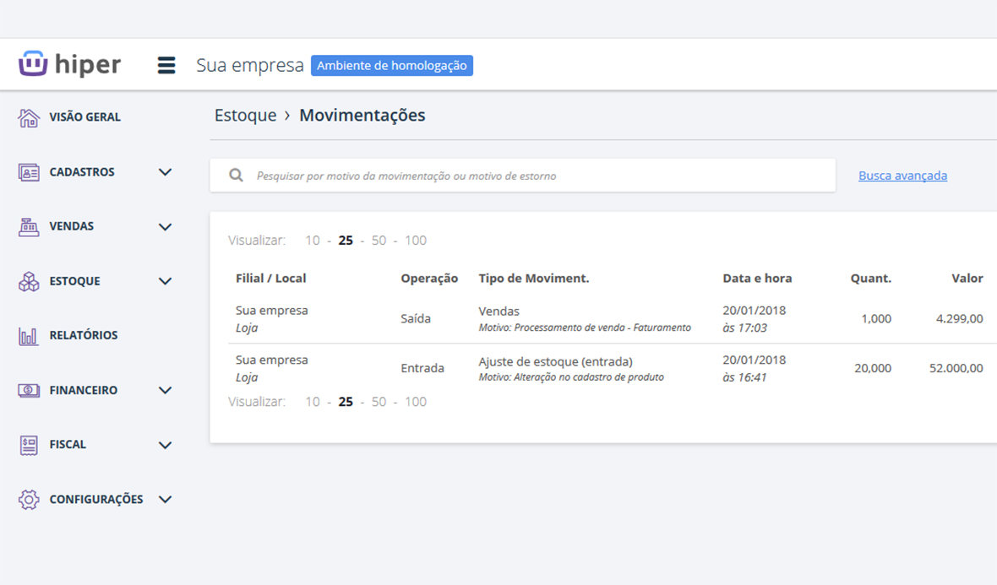The image size is (997, 585).
Task: Open the Vendas movement row from 17:03
Action: [583, 319]
